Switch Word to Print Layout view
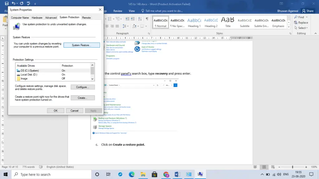This screenshot has height=179, width=319. [264, 167]
